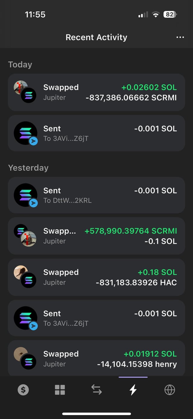The image size is (193, 419).
Task: Open the wallet dollar-sign tab
Action: (23, 390)
